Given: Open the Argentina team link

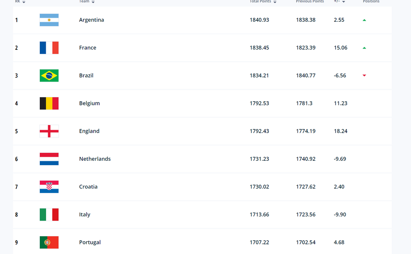Looking at the screenshot, I should pos(92,20).
